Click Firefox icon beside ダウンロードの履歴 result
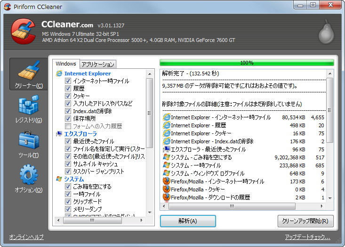This screenshot has height=247, width=345. click(x=167, y=197)
